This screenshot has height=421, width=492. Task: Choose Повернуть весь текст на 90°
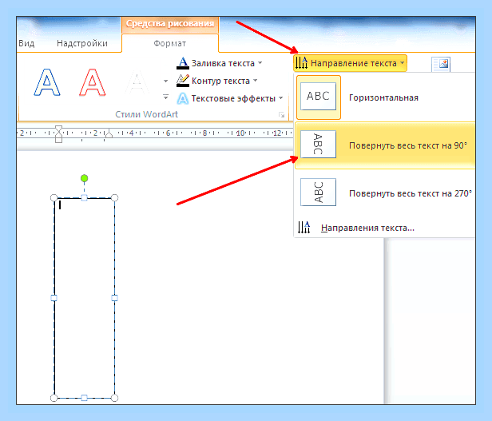click(x=385, y=145)
